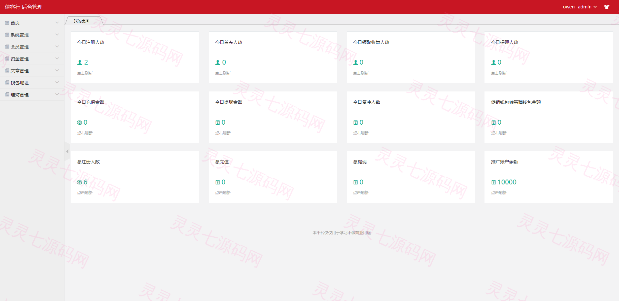Screen dimensions: 619x301
Task: Click the yen icon in 促销钱包转基础钱包金额 card
Action: [494, 122]
